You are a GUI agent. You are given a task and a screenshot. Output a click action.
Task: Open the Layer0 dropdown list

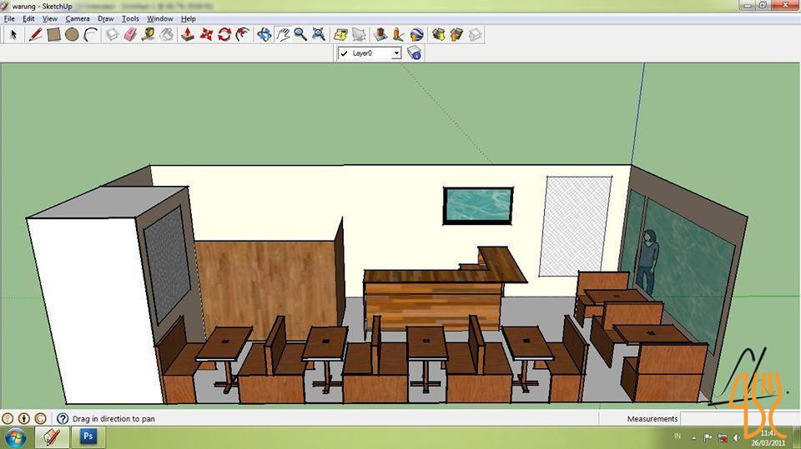point(396,53)
